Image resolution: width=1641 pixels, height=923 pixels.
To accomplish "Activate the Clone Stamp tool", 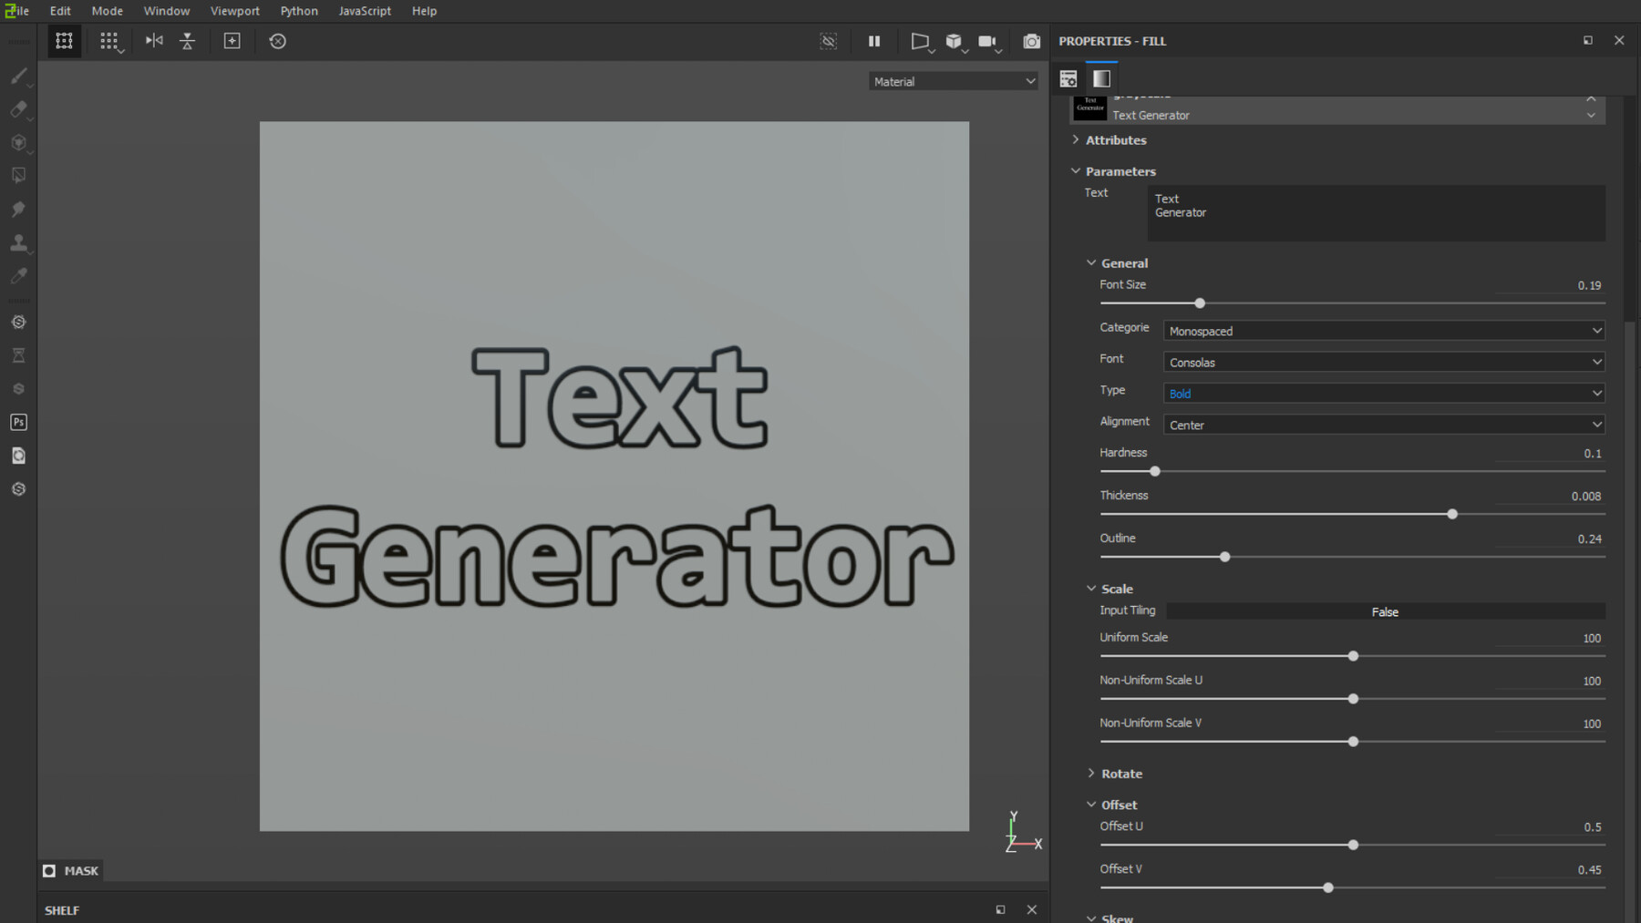I will click(18, 242).
